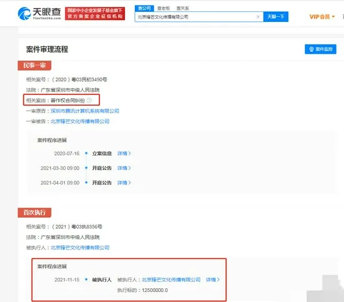Click case number (2021)粤03执8356号
This screenshot has height=302, width=344.
(x=77, y=227)
